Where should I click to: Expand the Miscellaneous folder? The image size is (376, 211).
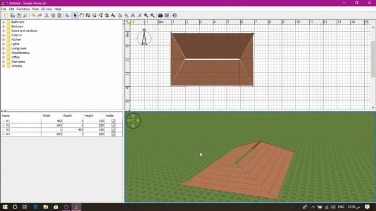coord(4,53)
